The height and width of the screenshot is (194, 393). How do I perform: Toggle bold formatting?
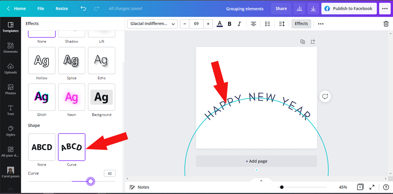[229, 24]
